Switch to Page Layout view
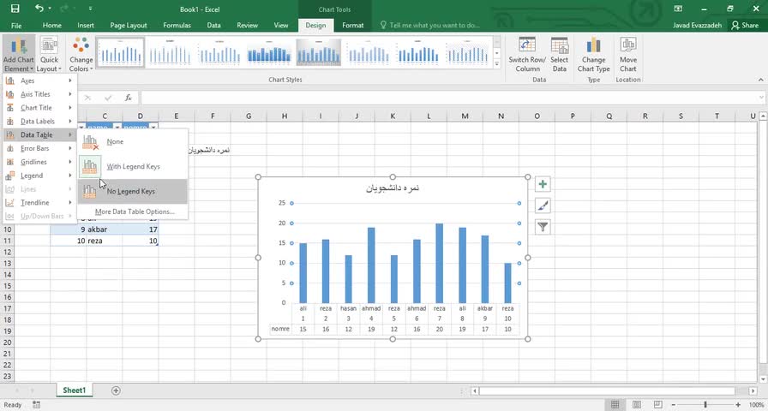The image size is (768, 411). tap(636, 405)
